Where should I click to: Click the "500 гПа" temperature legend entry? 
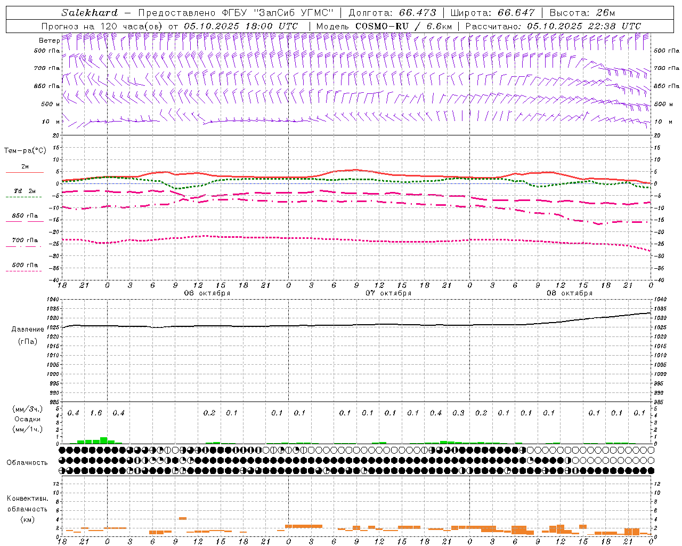tap(25, 265)
